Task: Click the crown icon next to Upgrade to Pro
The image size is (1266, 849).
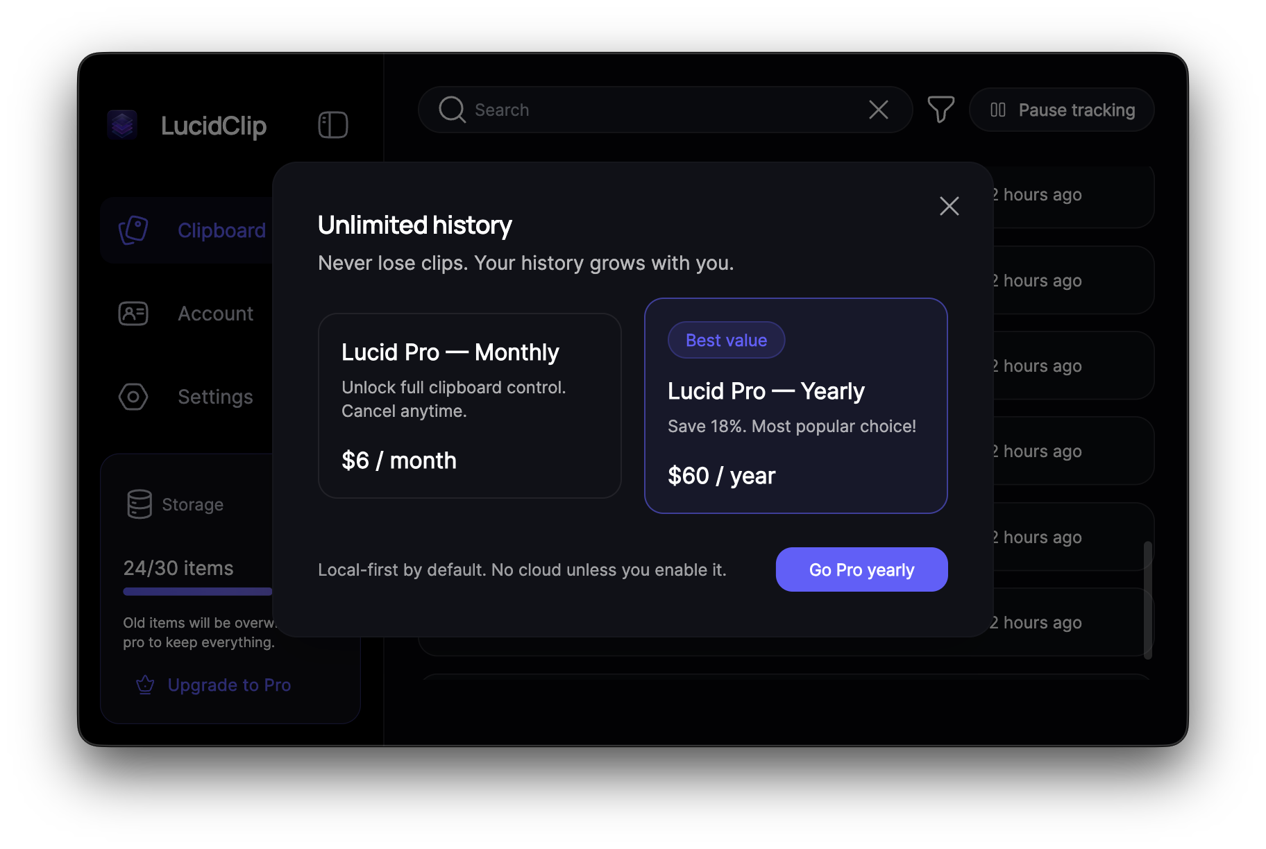Action: point(144,685)
